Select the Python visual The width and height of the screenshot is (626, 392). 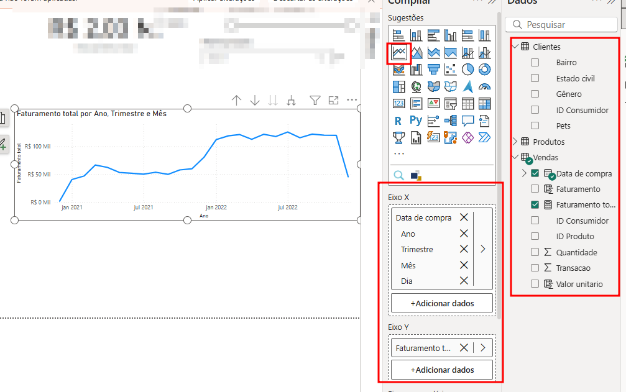click(416, 121)
